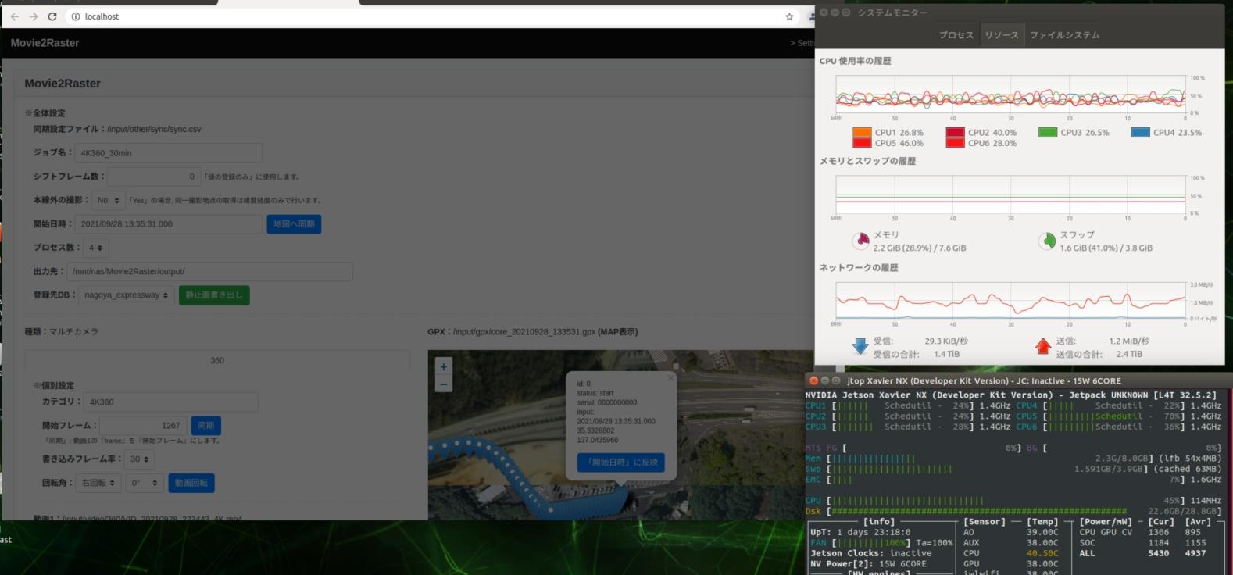Click the '1.6 GiB (41.0%) / 3.8 GiB' swap value
The width and height of the screenshot is (1233, 575).
[1106, 248]
